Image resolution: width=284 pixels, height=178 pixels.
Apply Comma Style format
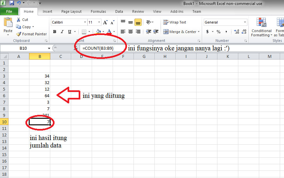pos(226,32)
